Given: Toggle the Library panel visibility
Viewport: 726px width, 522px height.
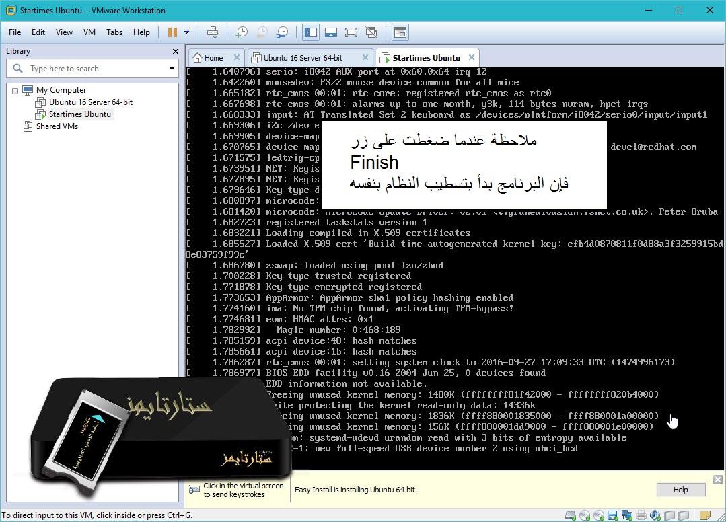Looking at the screenshot, I should tap(310, 32).
